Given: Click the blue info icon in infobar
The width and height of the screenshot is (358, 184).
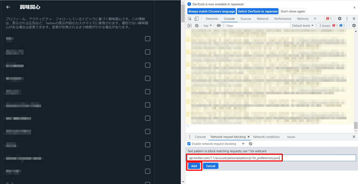Looking at the screenshot, I should click(189, 4).
